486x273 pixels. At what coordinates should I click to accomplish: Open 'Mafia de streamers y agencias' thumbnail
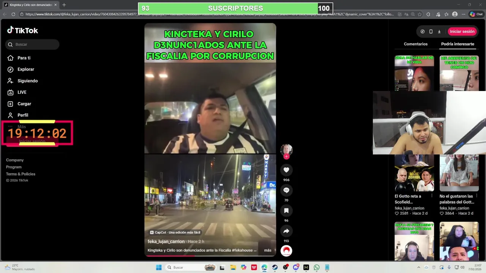click(414, 241)
